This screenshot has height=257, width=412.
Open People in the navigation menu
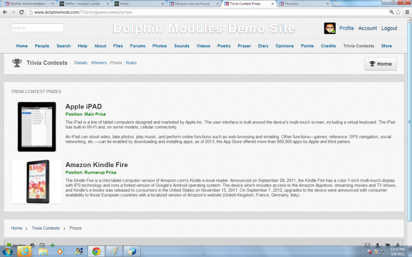point(42,46)
